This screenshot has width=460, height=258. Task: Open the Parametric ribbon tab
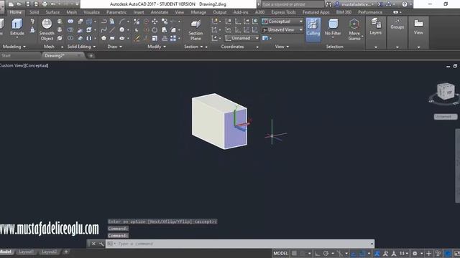[x=116, y=12]
